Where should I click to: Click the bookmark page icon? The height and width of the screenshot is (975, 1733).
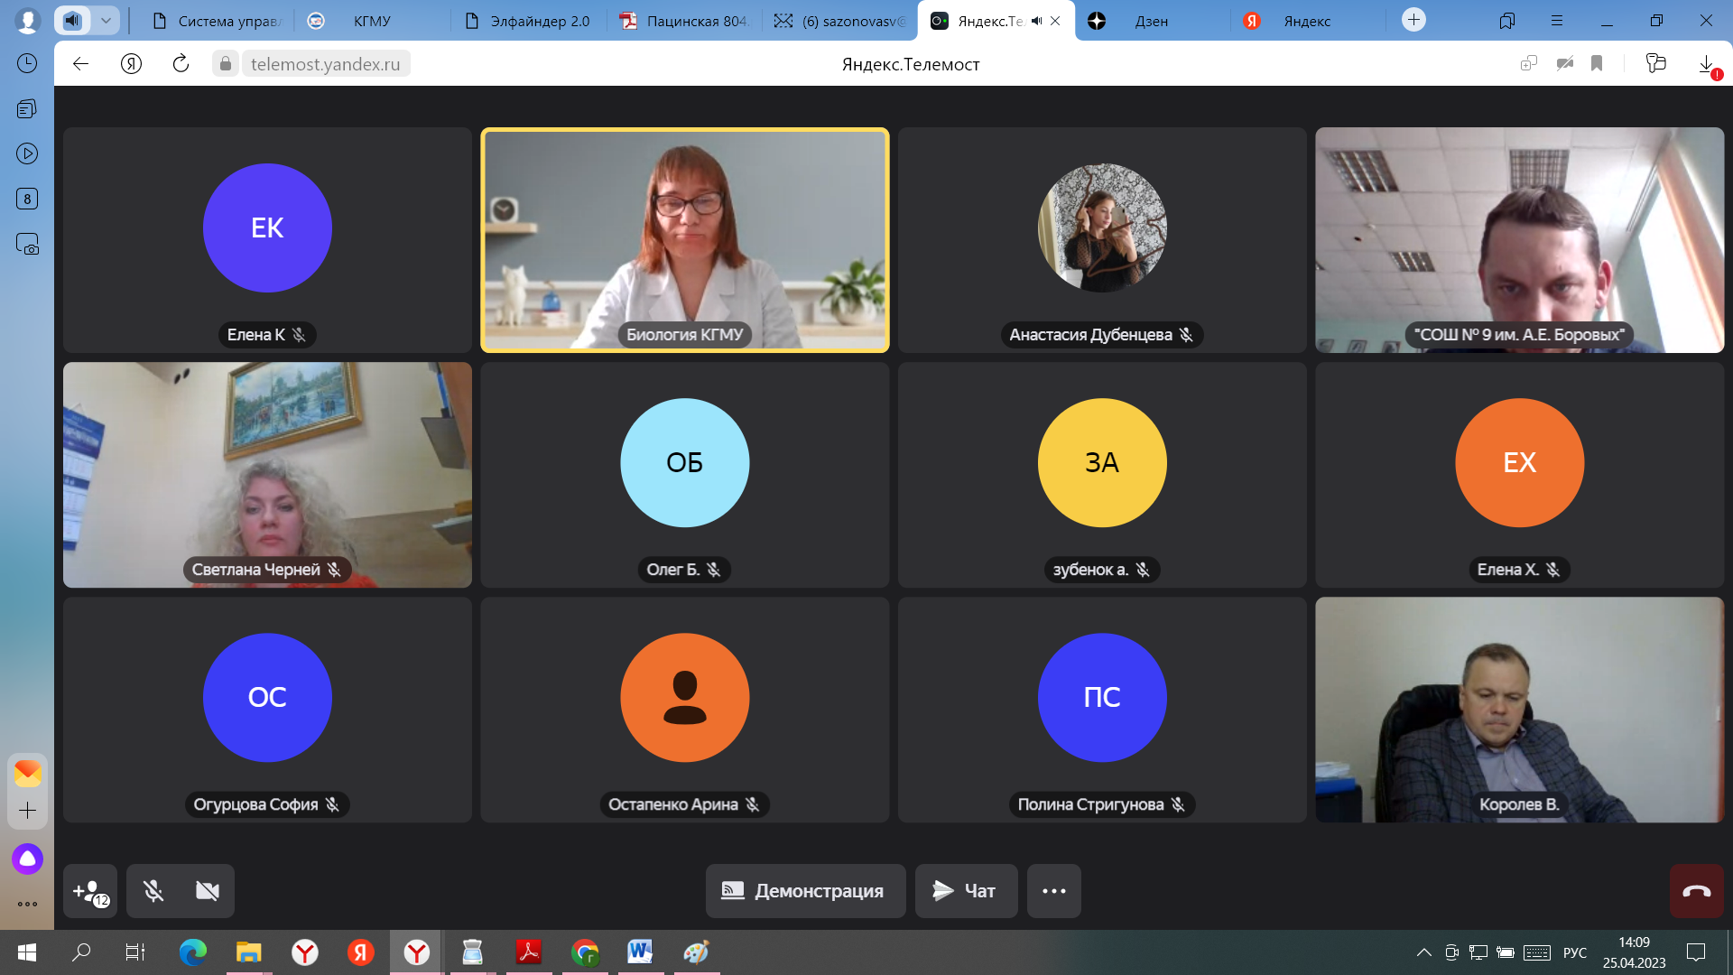[1597, 63]
